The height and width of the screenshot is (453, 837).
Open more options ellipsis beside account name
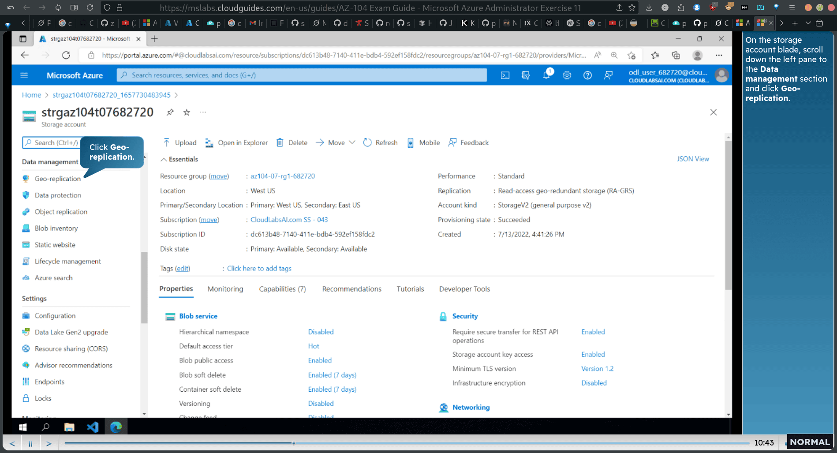[203, 112]
